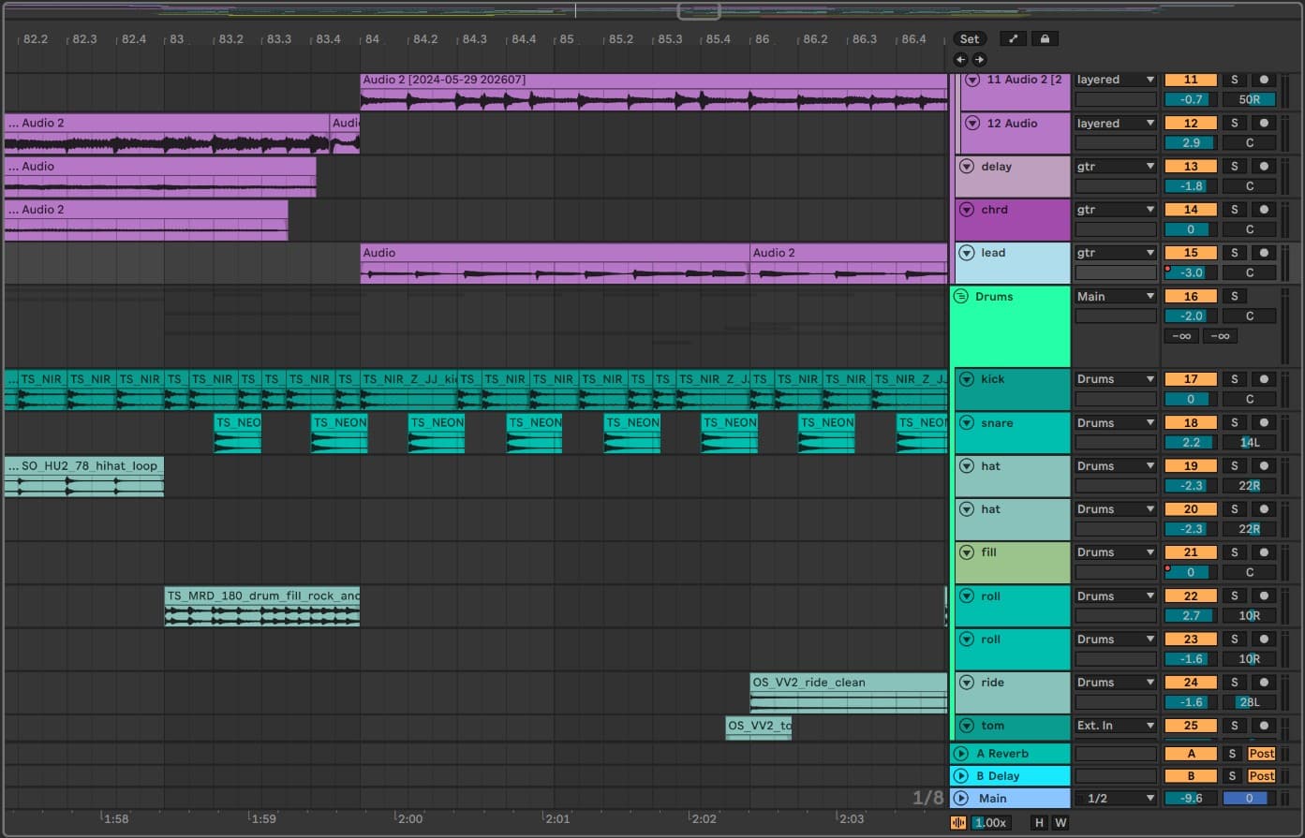The image size is (1305, 838).
Task: Click the 2:00 mark on the time ruler
Action: tap(410, 818)
